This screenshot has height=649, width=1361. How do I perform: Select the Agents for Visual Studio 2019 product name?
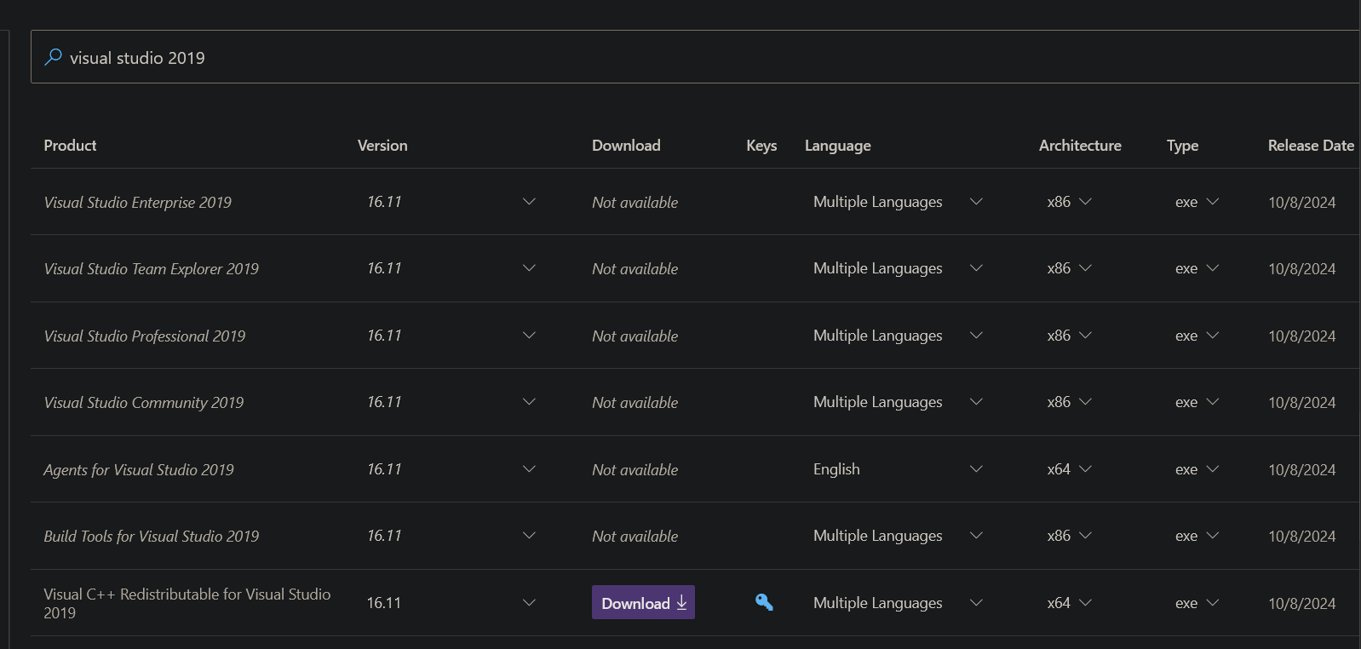pos(139,470)
